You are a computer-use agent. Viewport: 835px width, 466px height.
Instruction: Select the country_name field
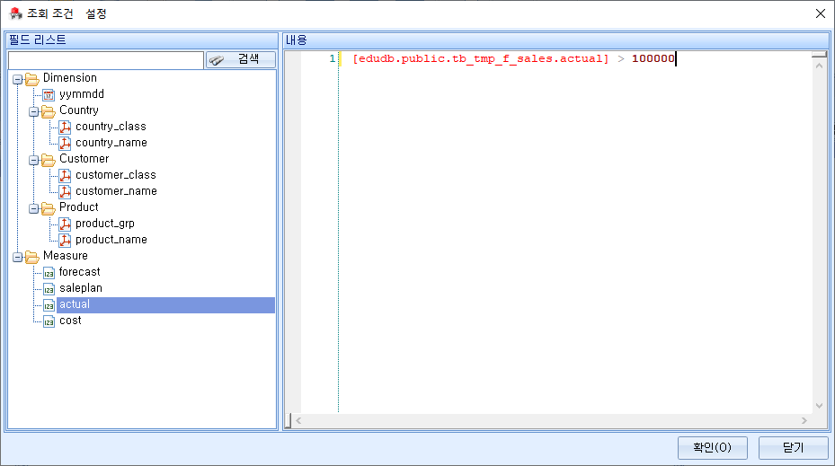pos(111,143)
